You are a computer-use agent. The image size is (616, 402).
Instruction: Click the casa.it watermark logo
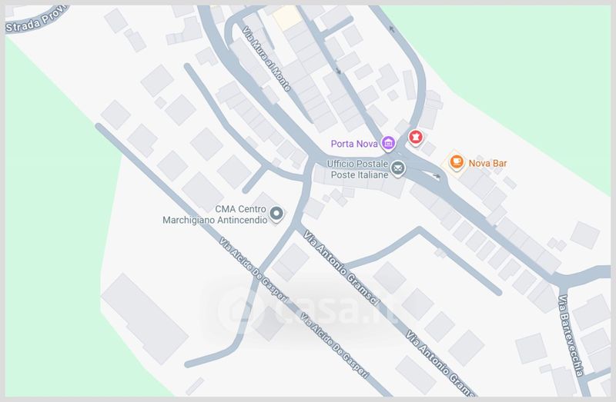306,308
